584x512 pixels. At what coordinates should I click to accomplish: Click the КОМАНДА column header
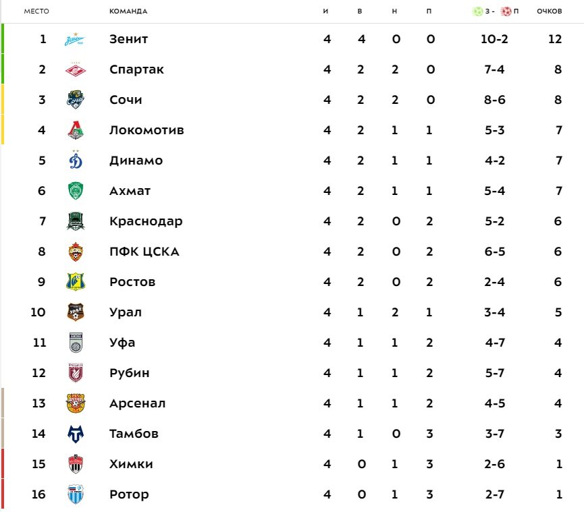click(128, 11)
